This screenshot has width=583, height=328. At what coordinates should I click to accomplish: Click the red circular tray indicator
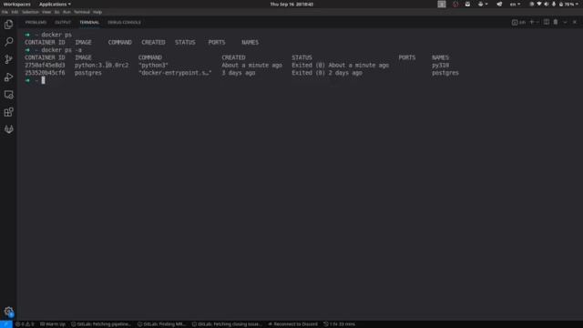point(455,4)
